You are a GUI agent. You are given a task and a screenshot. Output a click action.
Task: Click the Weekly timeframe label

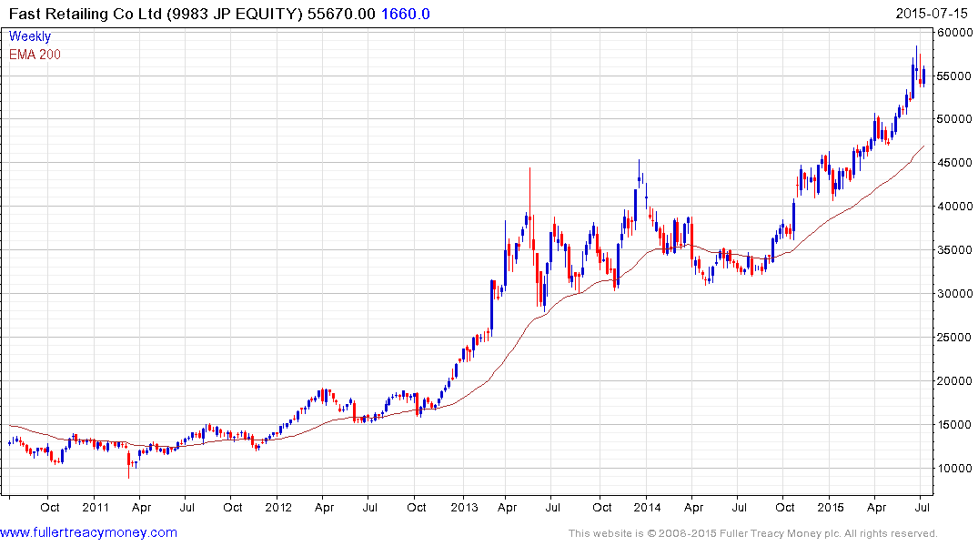coord(30,37)
